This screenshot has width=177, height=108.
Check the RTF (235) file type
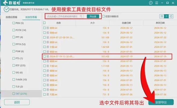click(14, 65)
